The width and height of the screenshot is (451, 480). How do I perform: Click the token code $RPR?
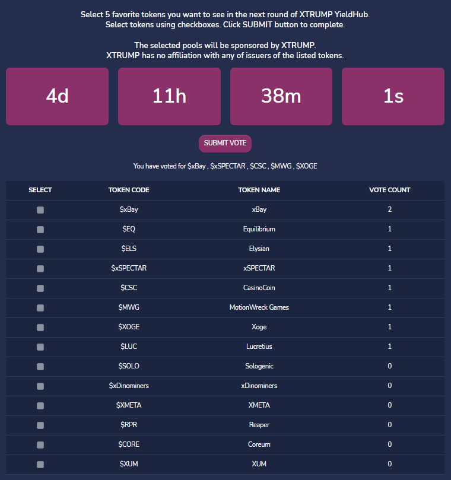click(x=129, y=425)
